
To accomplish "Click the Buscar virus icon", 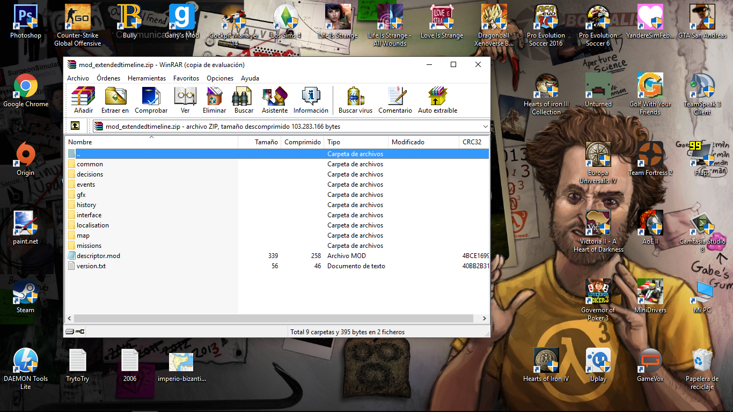I will (x=355, y=100).
